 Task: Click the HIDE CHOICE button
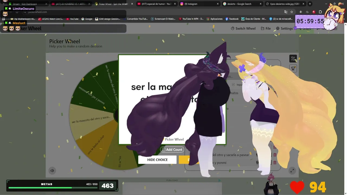pos(157,160)
